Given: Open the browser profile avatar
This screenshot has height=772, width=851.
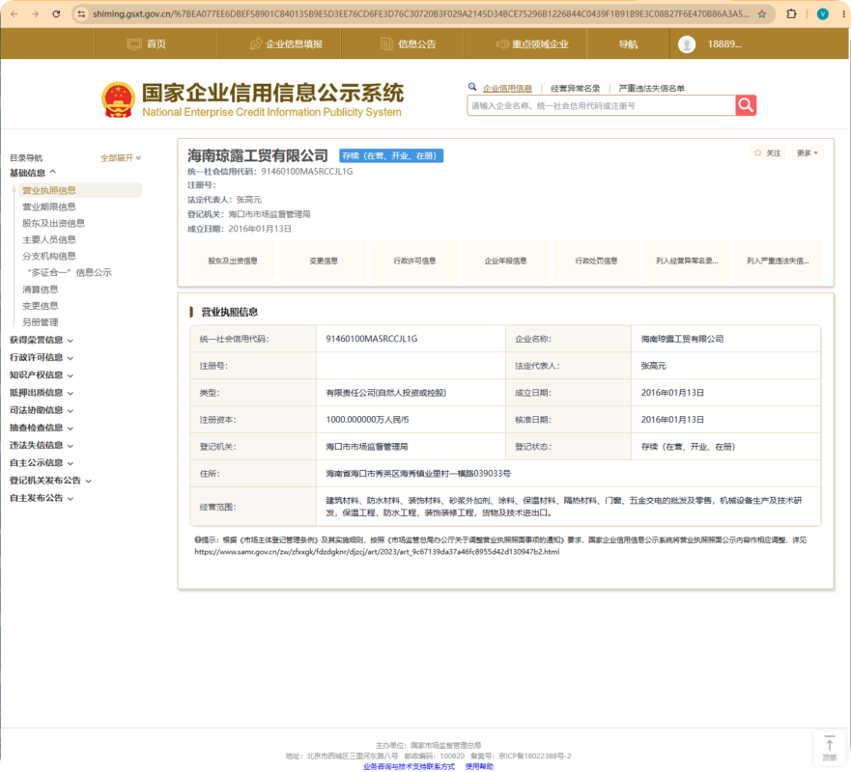Looking at the screenshot, I should (823, 14).
